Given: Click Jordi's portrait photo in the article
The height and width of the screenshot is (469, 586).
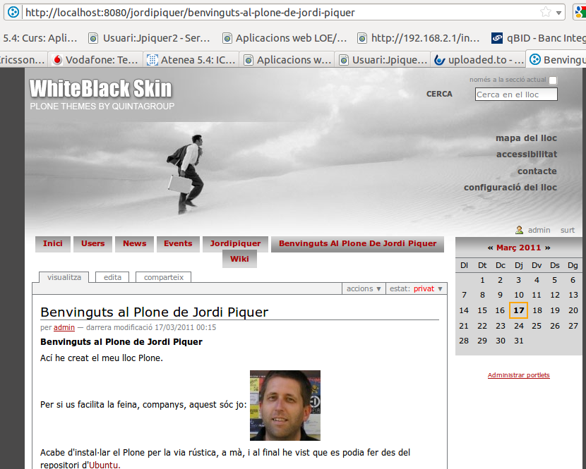Looking at the screenshot, I should (x=285, y=405).
